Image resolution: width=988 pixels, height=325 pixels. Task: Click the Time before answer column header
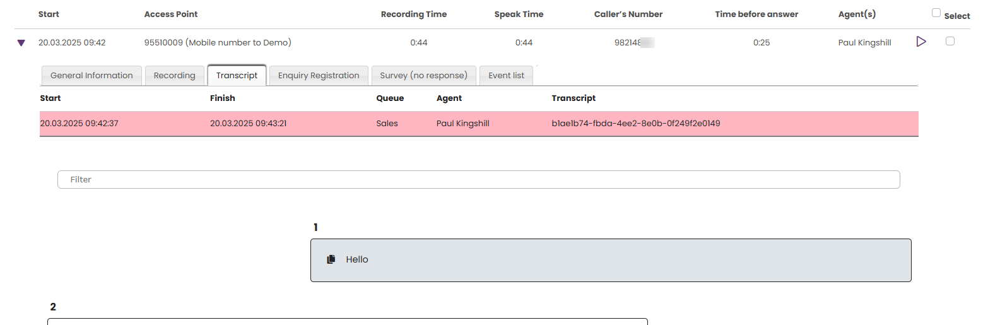pyautogui.click(x=756, y=14)
